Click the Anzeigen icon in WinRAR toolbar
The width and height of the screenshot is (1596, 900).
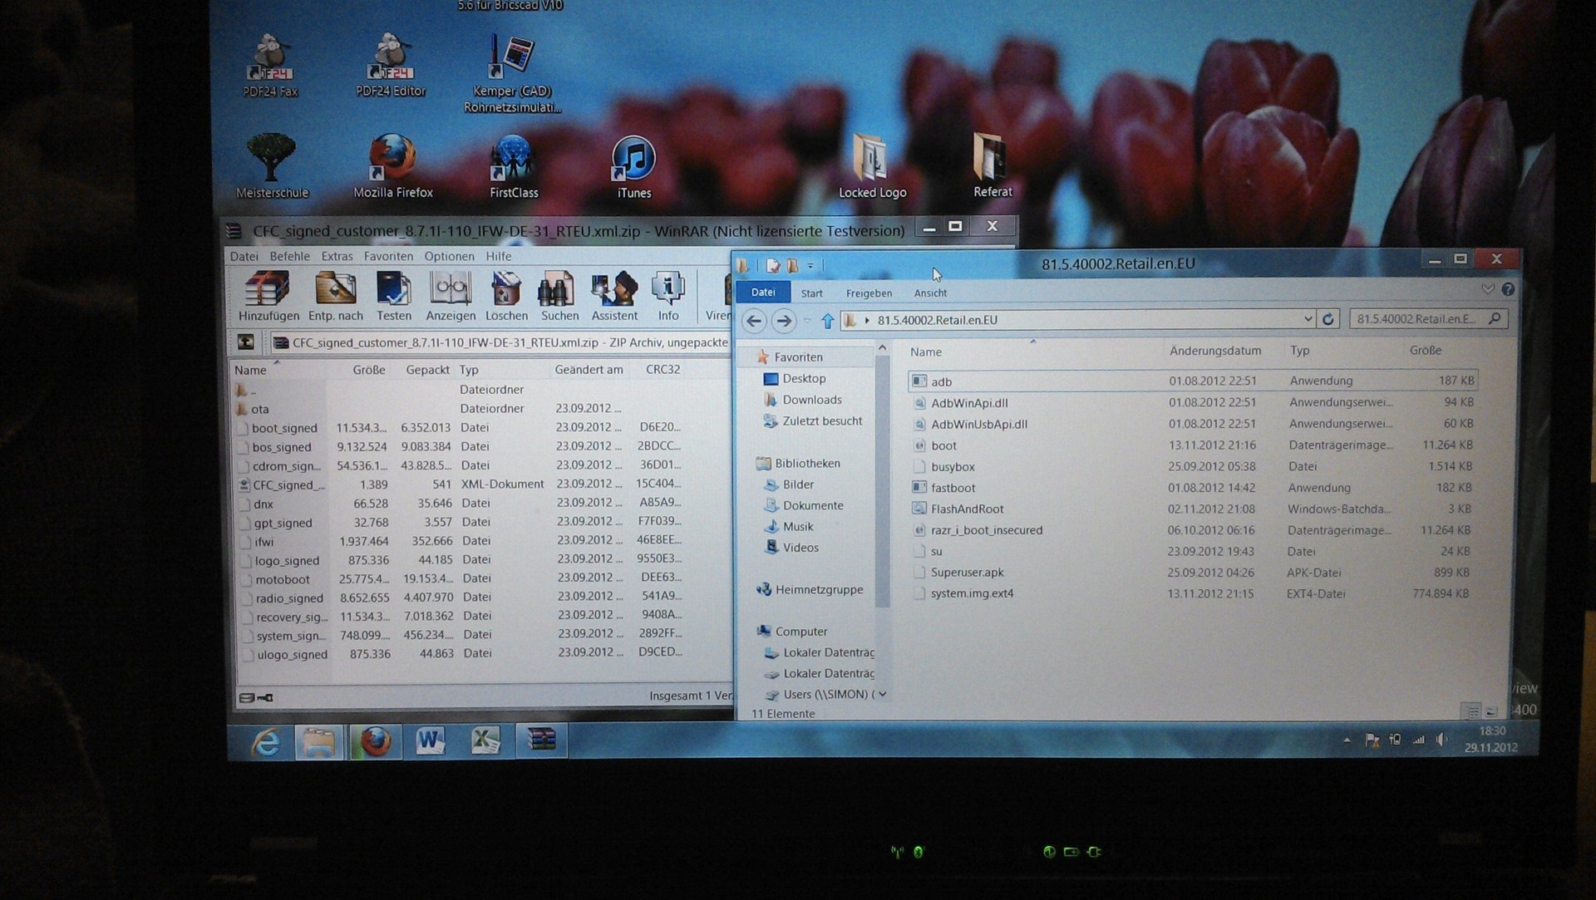tap(451, 297)
